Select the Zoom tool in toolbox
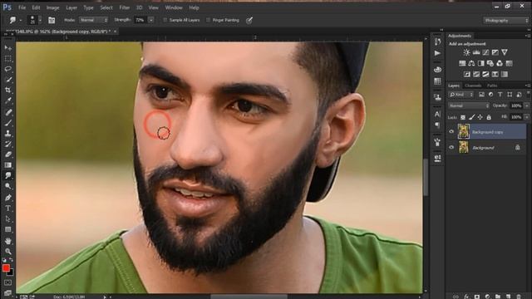Screen dimensions: 532x299 pyautogui.click(x=8, y=251)
